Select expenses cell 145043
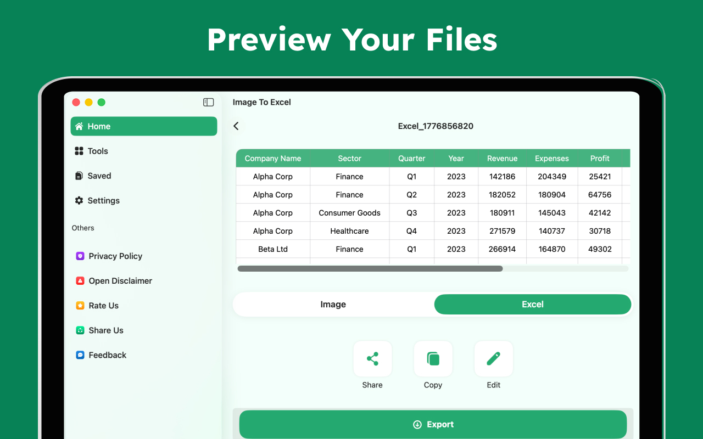This screenshot has width=703, height=439. pyautogui.click(x=552, y=213)
